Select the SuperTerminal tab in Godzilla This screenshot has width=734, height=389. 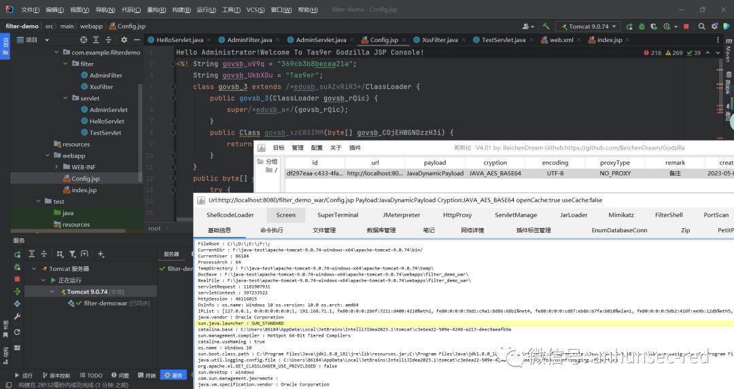pos(338,215)
